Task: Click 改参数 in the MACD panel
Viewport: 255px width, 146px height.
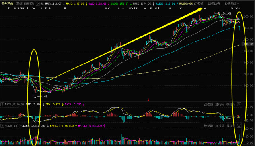Action: (x=208, y=104)
